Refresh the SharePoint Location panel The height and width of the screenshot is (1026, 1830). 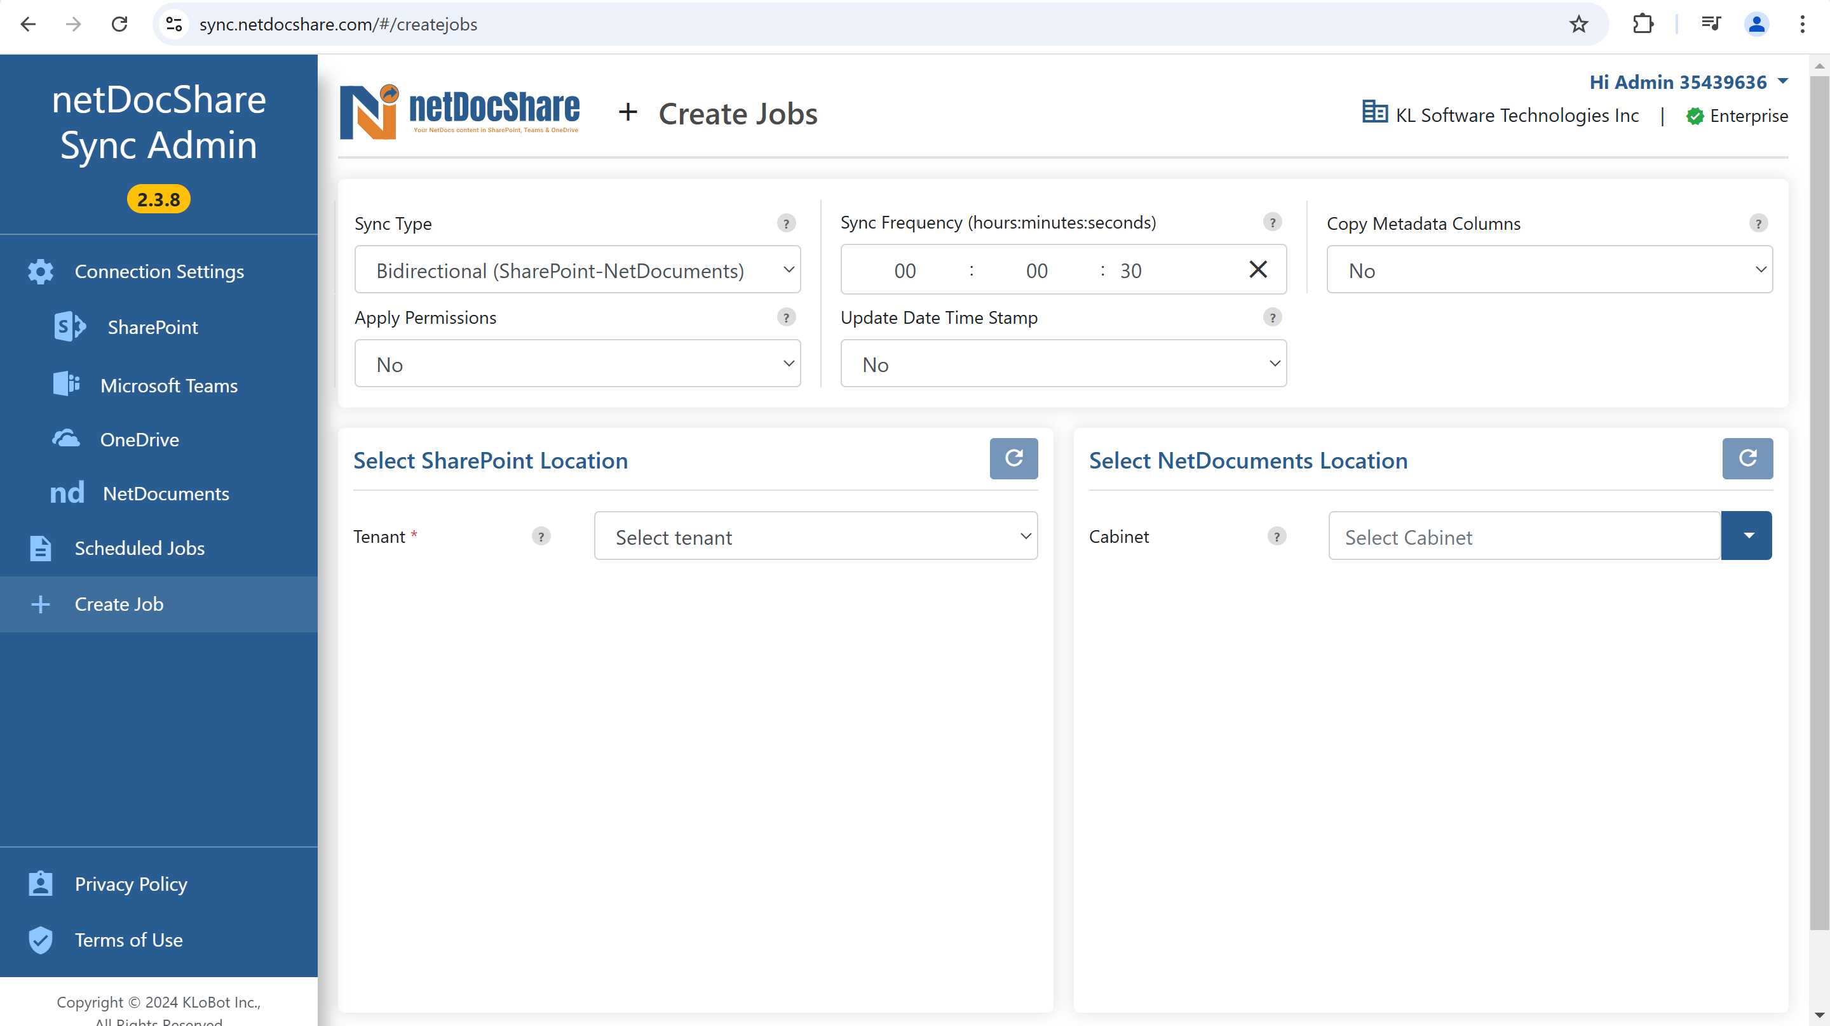pos(1013,458)
